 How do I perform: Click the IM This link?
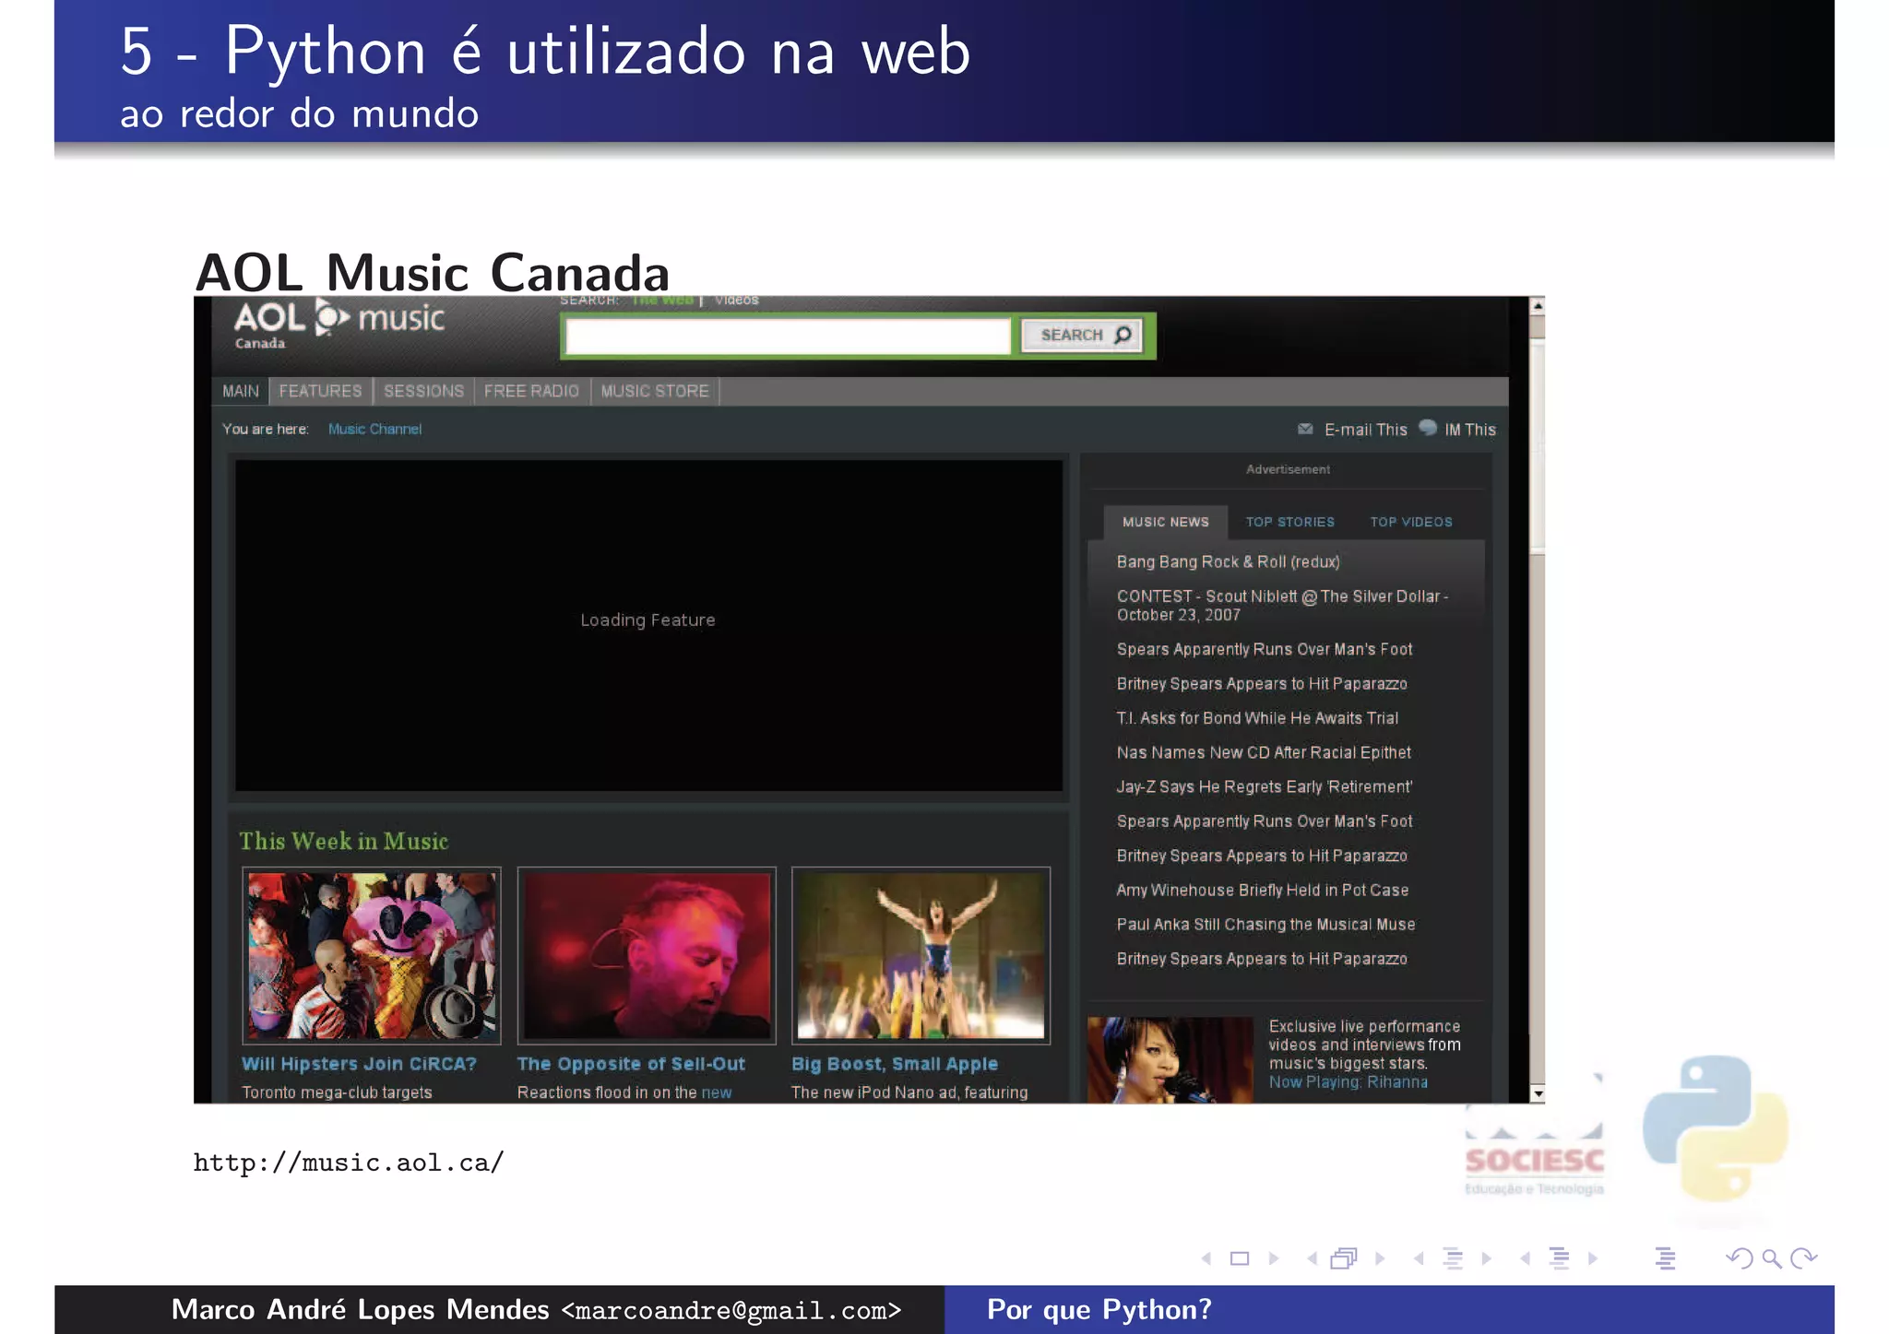(x=1470, y=430)
